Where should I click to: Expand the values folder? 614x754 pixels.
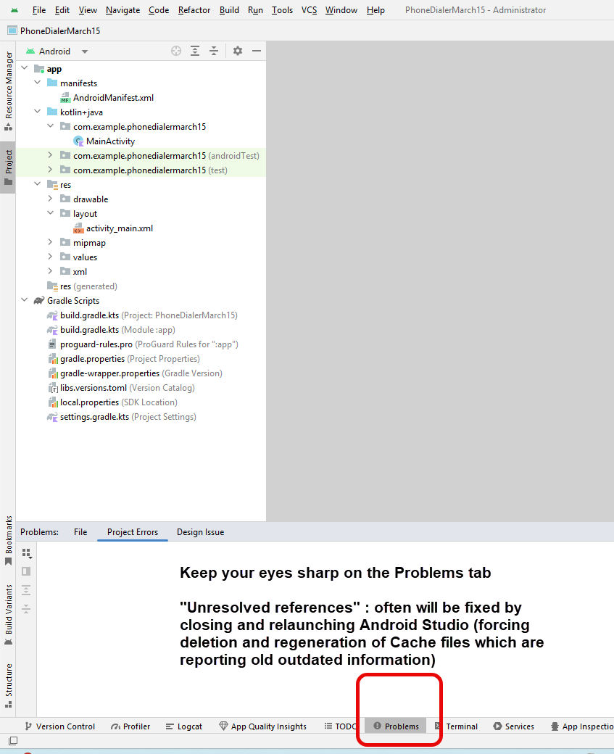(50, 257)
